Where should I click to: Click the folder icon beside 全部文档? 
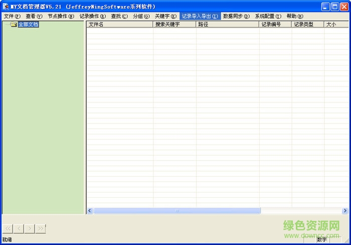(x=14, y=25)
